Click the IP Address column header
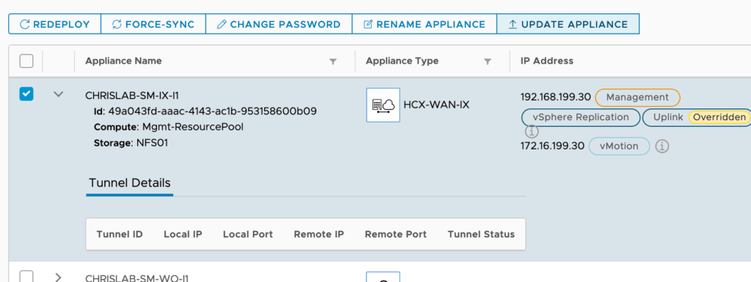 pyautogui.click(x=547, y=61)
